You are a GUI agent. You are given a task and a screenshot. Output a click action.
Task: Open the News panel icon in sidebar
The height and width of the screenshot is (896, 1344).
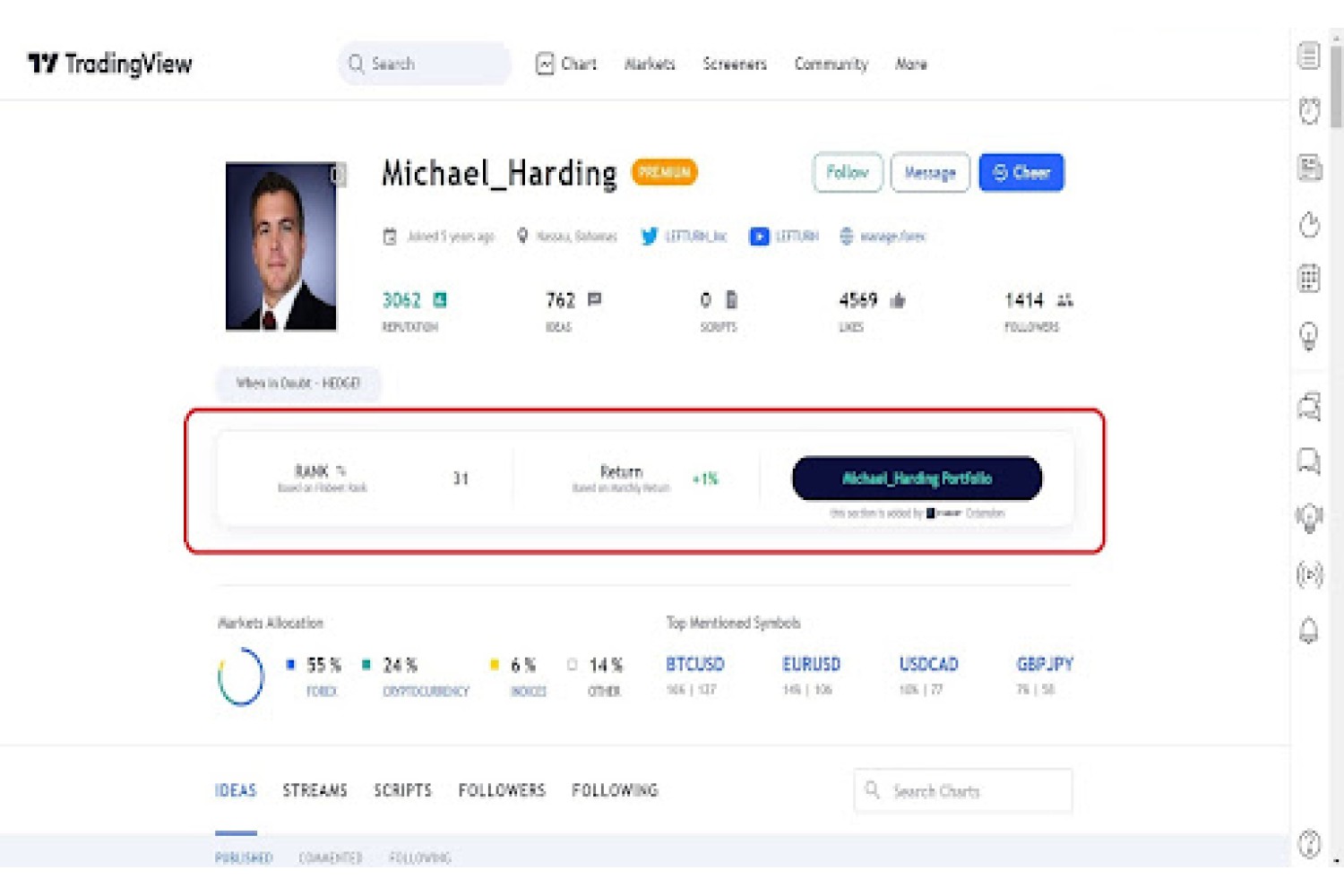click(1309, 167)
